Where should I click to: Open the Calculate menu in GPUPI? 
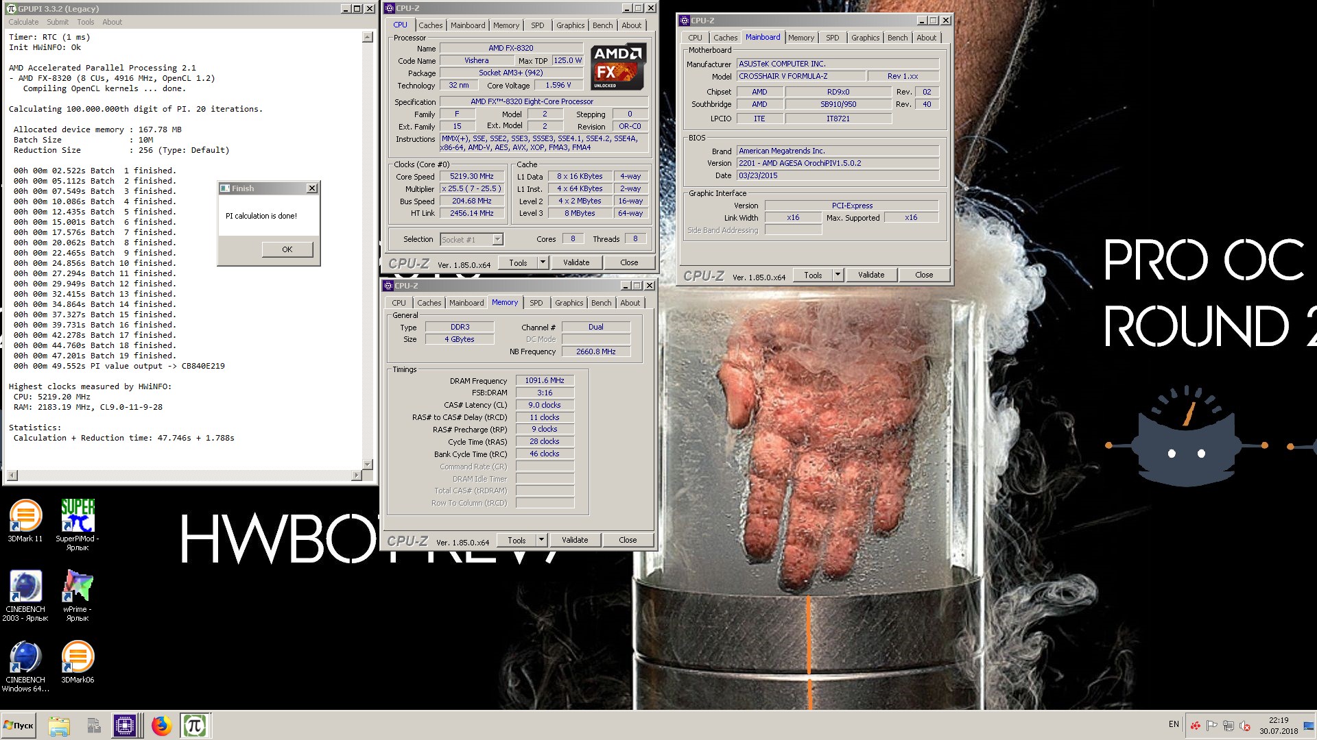(23, 22)
